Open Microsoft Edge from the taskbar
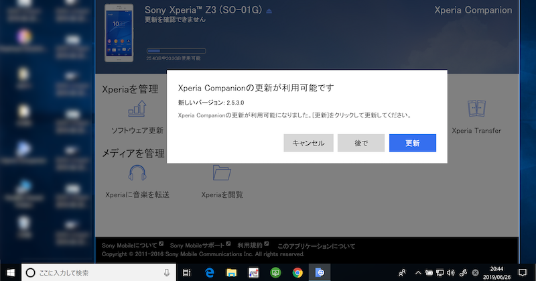 (210, 272)
